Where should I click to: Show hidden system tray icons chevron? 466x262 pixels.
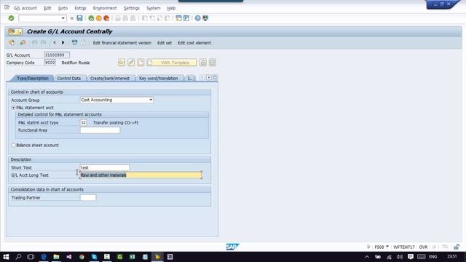coord(367,257)
